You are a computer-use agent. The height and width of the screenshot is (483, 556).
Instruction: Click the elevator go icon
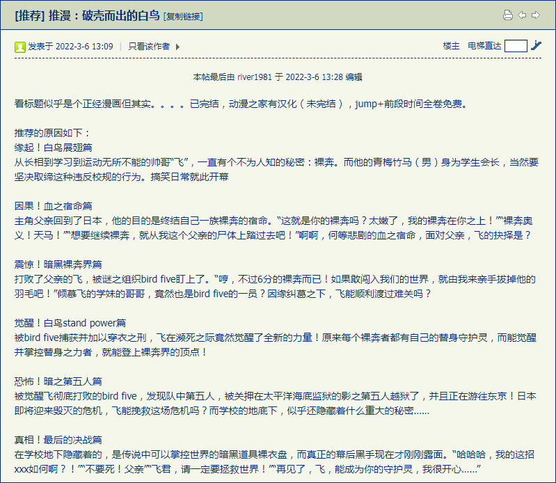(536, 46)
